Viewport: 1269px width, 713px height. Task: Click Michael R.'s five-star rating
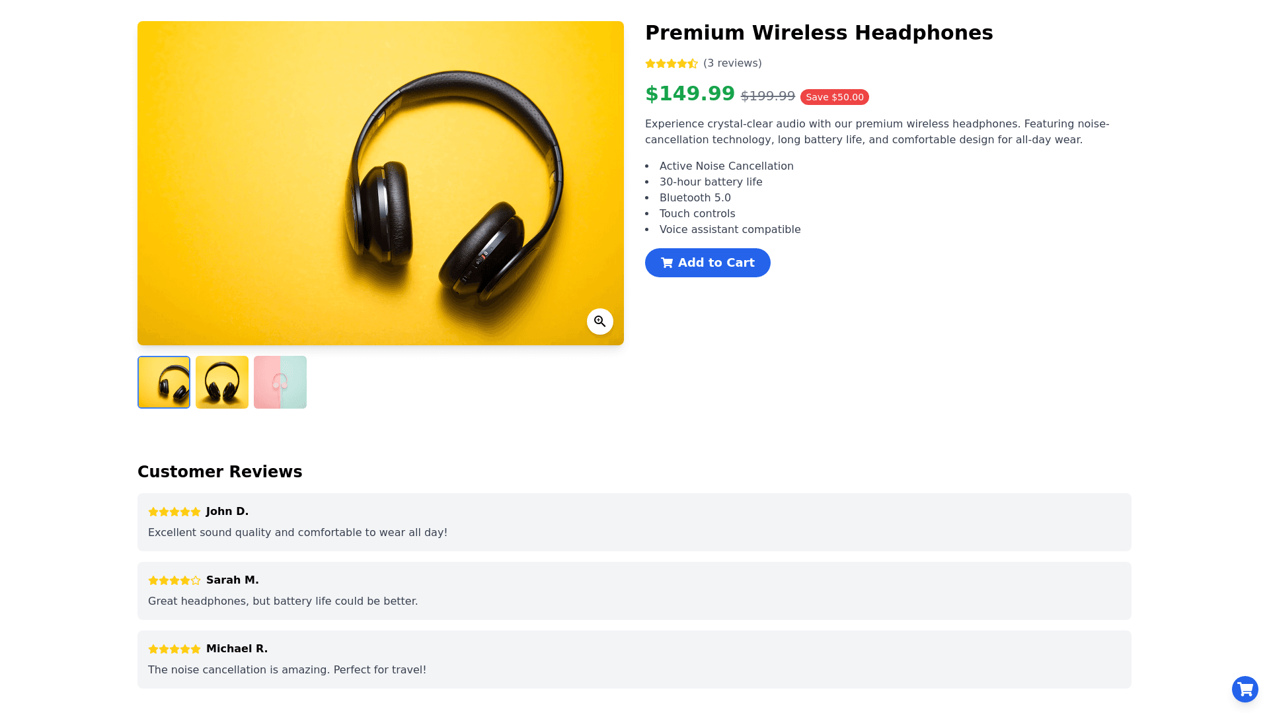click(x=174, y=649)
